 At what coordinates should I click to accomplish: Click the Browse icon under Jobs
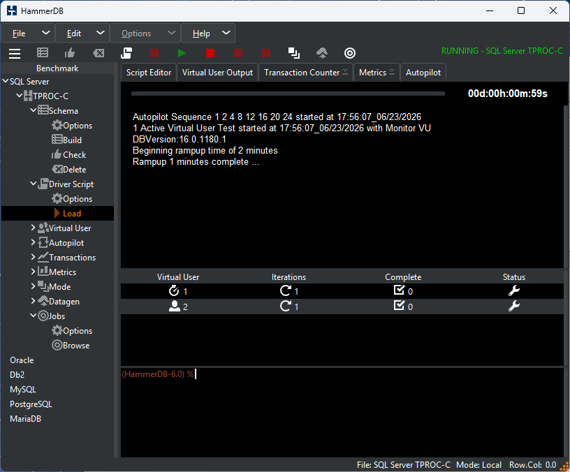pyautogui.click(x=57, y=345)
